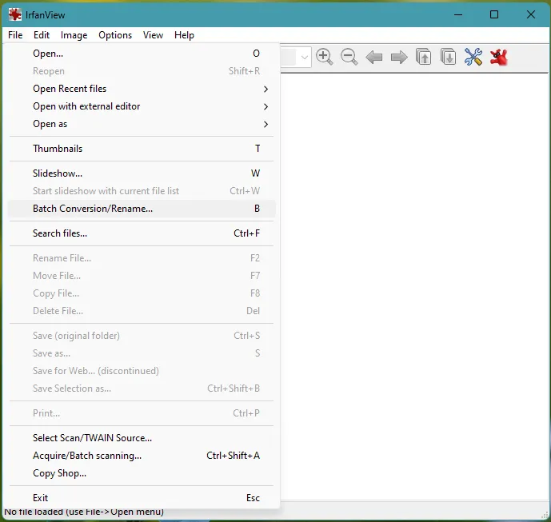Click Save for Web... (discontinued)

click(x=142, y=371)
